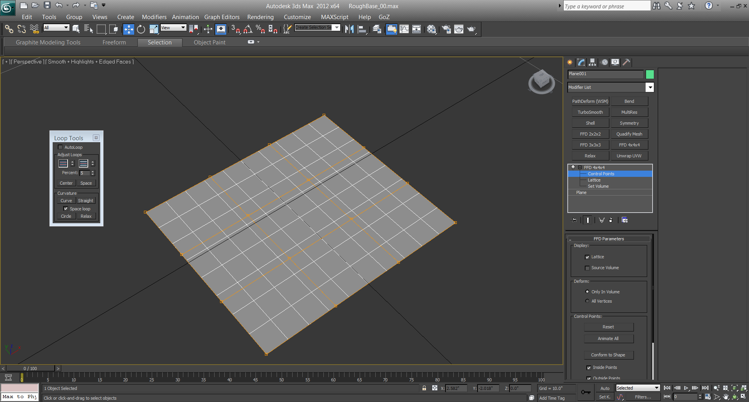Click the Mirror tool icon
The height and width of the screenshot is (402, 749).
[x=350, y=29]
